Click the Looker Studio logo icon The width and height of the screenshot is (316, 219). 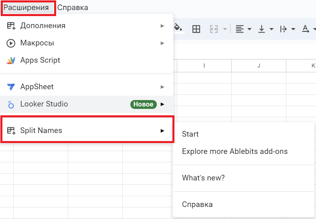pos(11,104)
